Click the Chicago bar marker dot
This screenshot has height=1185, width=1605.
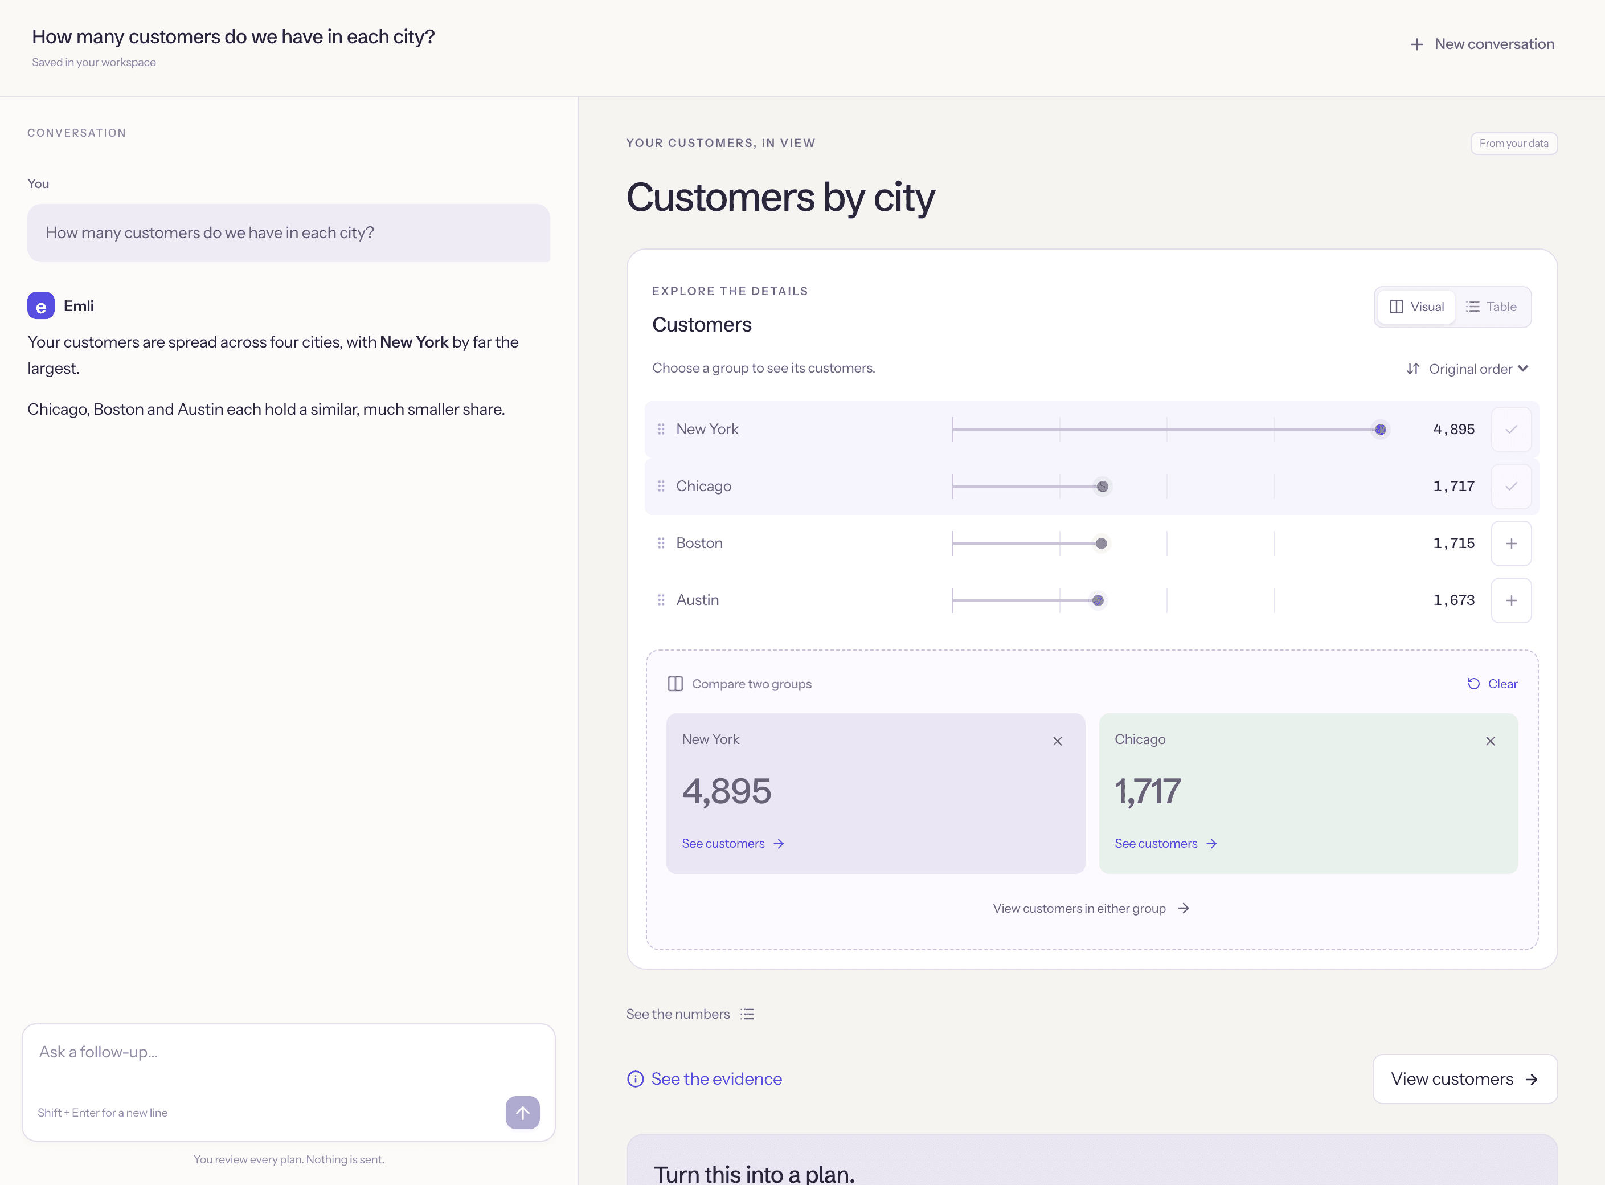click(1102, 487)
